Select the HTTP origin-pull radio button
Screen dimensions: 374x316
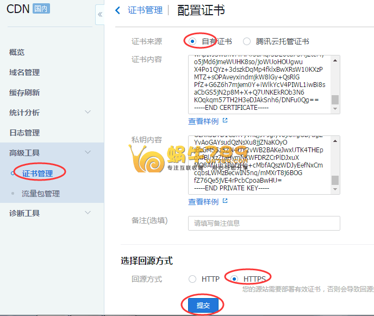point(192,279)
